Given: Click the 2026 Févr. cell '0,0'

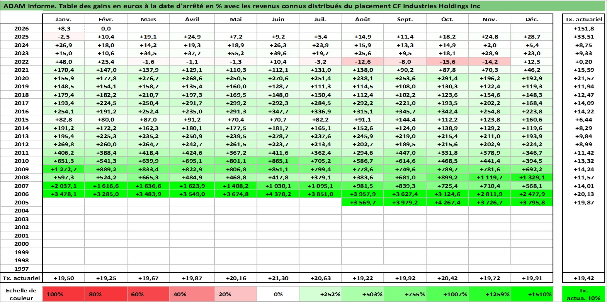Looking at the screenshot, I should tap(106, 29).
